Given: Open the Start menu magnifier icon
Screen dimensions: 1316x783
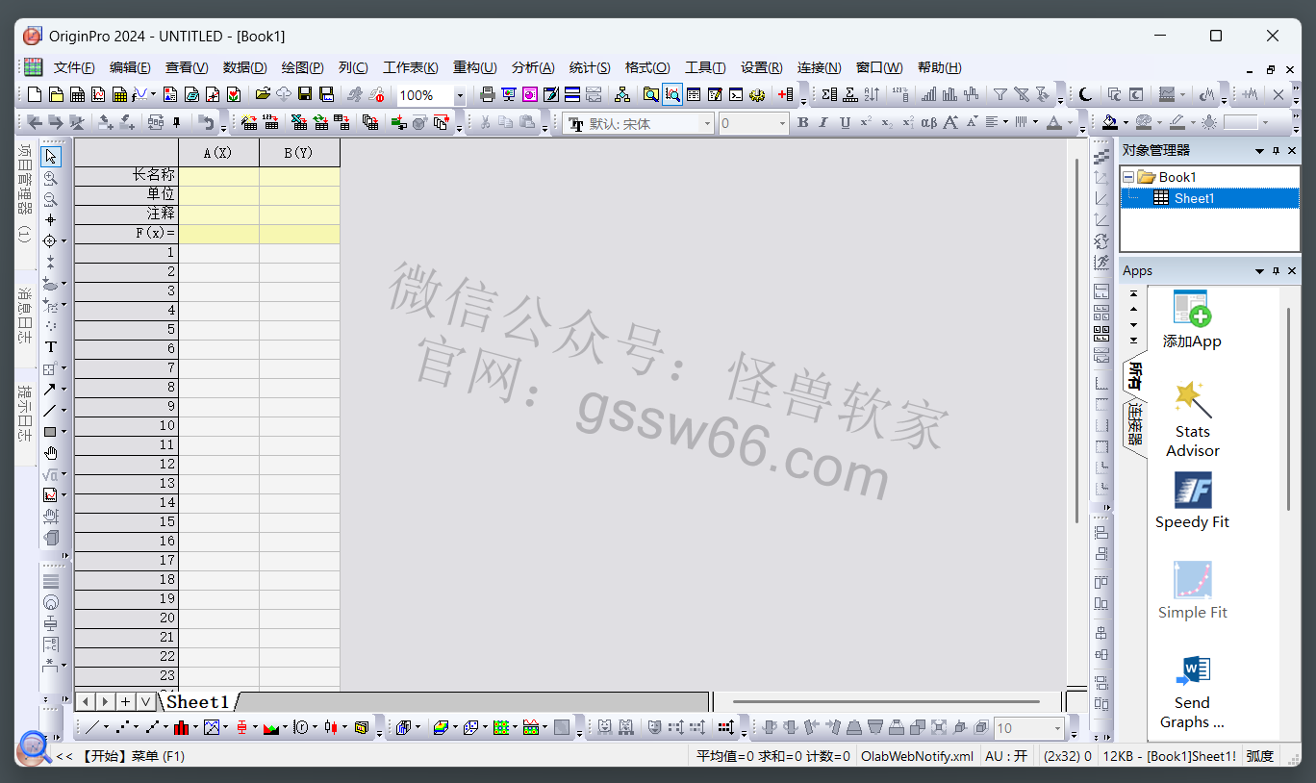Looking at the screenshot, I should [x=35, y=747].
